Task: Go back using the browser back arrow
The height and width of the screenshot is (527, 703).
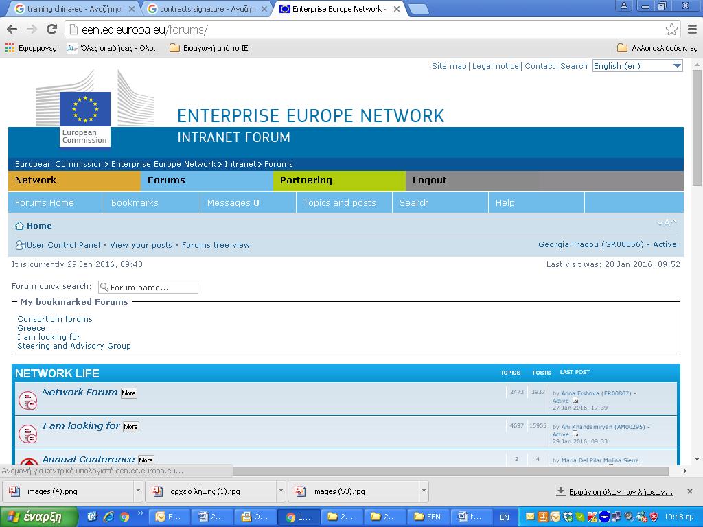Action: click(12, 30)
